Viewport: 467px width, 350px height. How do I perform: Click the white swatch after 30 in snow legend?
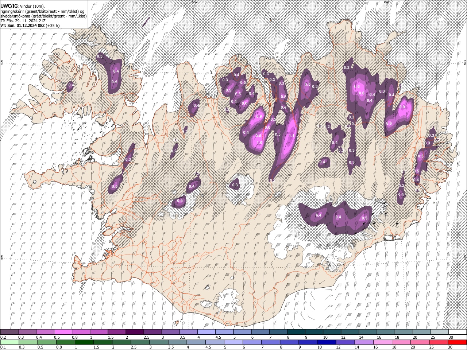tap(458, 332)
